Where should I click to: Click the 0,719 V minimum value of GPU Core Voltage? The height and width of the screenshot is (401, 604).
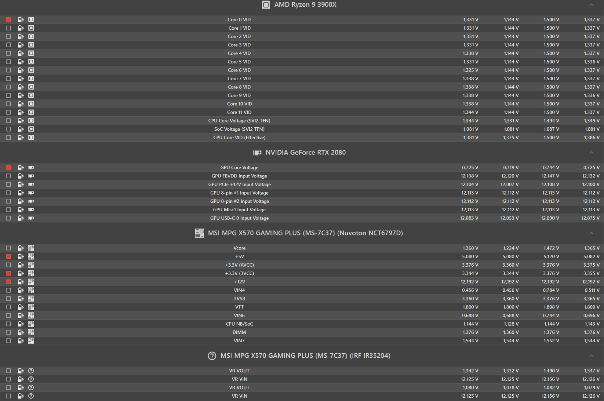point(511,168)
